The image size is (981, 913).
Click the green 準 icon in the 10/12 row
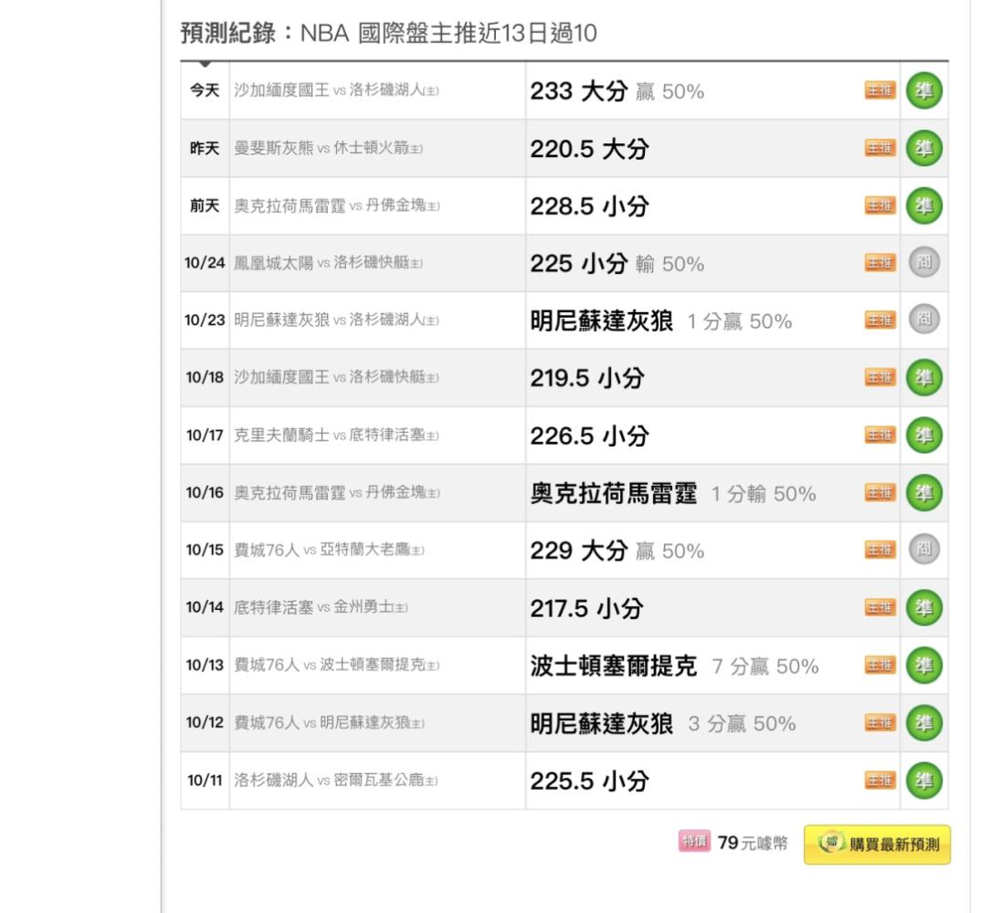tap(924, 723)
